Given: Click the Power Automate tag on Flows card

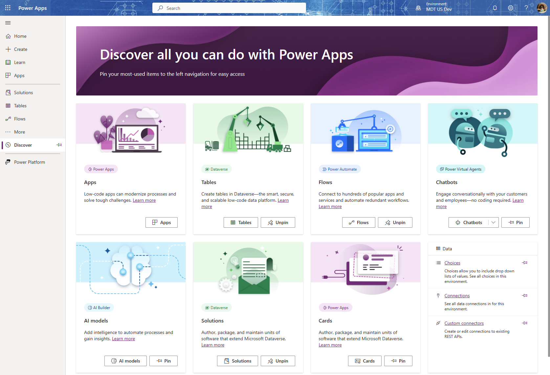Looking at the screenshot, I should [x=340, y=169].
